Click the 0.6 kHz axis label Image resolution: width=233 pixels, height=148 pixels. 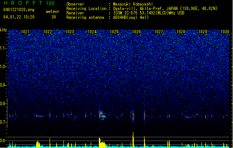(x=3, y=141)
